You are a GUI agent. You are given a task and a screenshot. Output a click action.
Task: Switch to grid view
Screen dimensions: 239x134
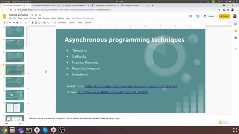pos(20,124)
